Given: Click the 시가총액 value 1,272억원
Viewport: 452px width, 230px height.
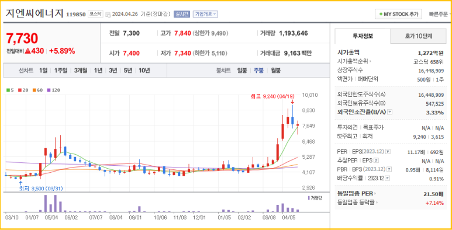Looking at the screenshot, I should 431,53.
